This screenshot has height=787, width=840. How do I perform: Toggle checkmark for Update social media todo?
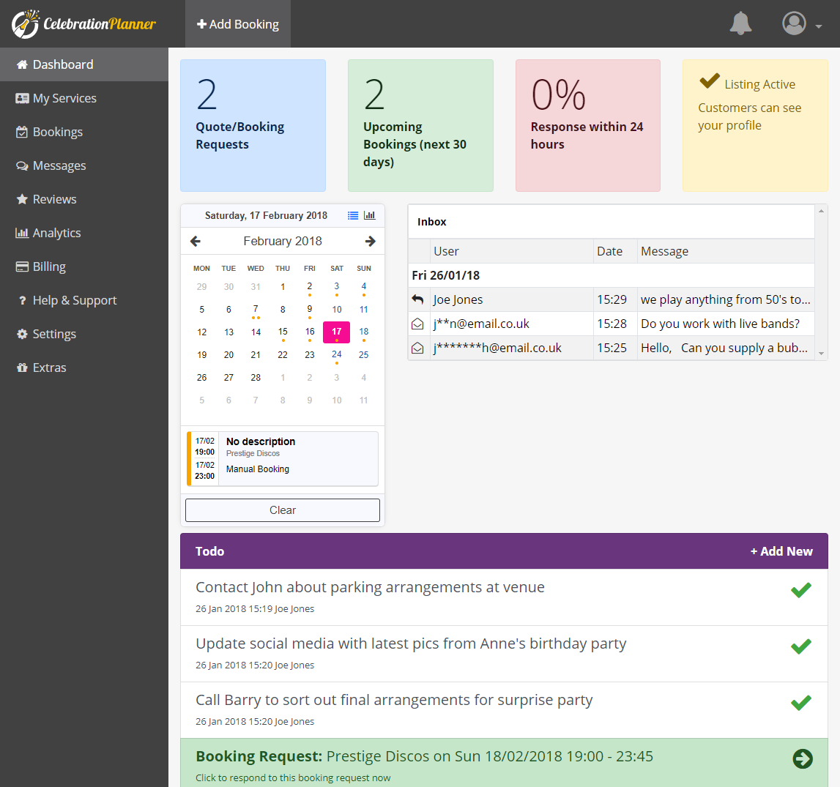[801, 646]
